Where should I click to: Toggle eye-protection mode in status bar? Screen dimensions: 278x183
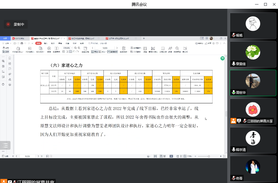click(149, 156)
